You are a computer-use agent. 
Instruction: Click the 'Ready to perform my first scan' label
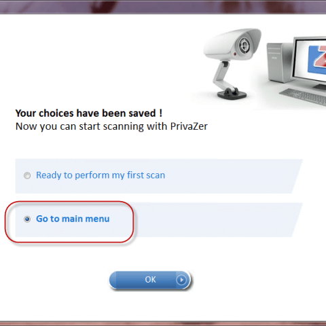[x=101, y=175]
